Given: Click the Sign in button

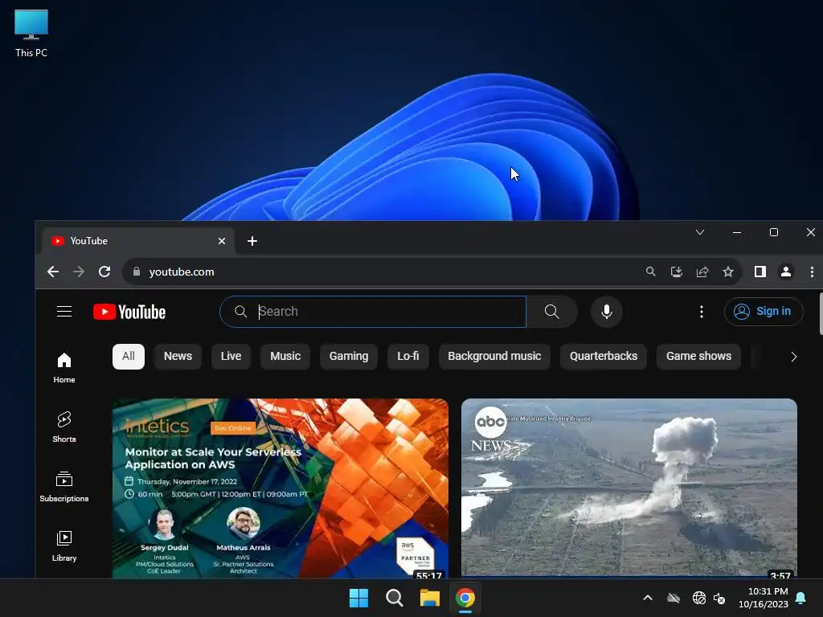Looking at the screenshot, I should (764, 312).
